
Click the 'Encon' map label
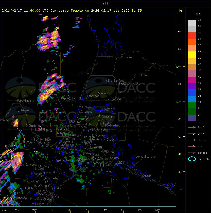(x=152, y=64)
